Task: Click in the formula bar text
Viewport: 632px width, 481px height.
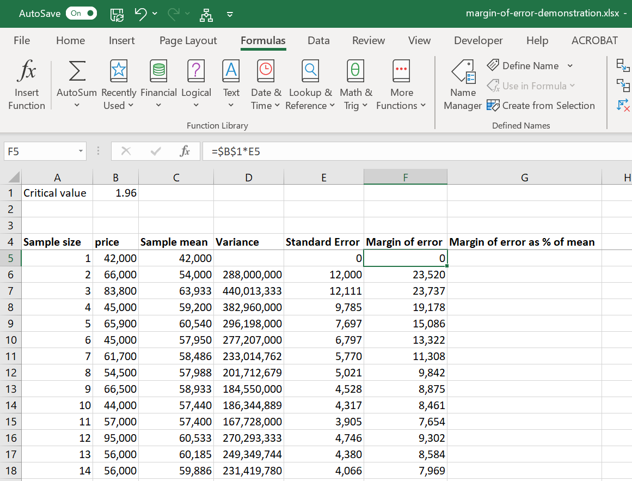Action: pyautogui.click(x=381, y=151)
